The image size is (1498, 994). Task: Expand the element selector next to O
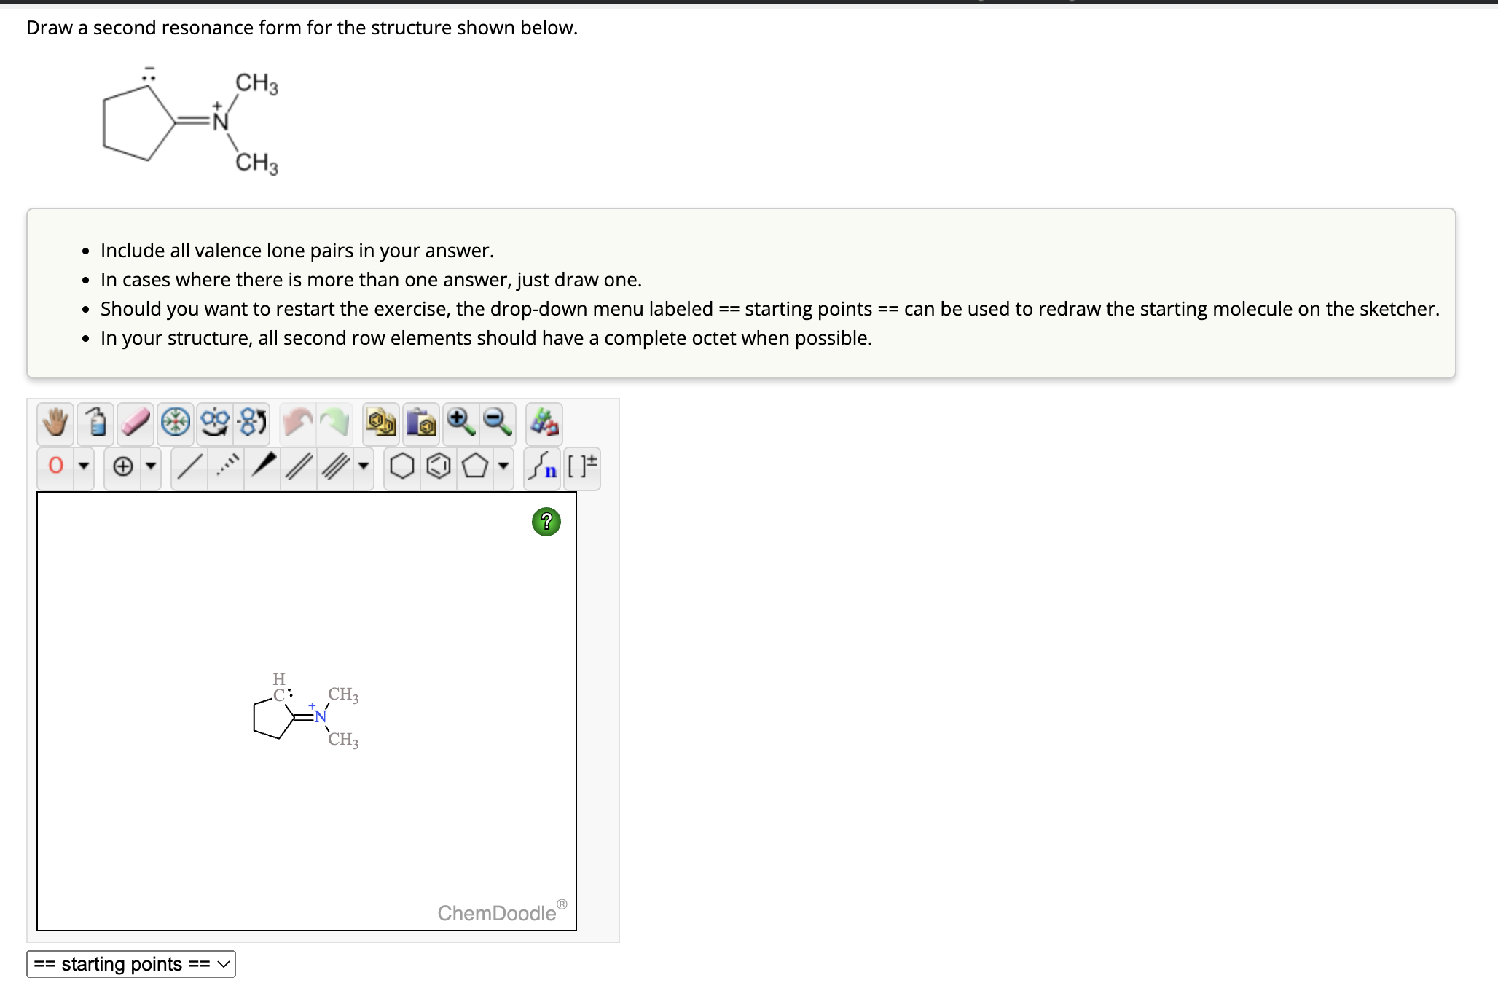point(83,466)
